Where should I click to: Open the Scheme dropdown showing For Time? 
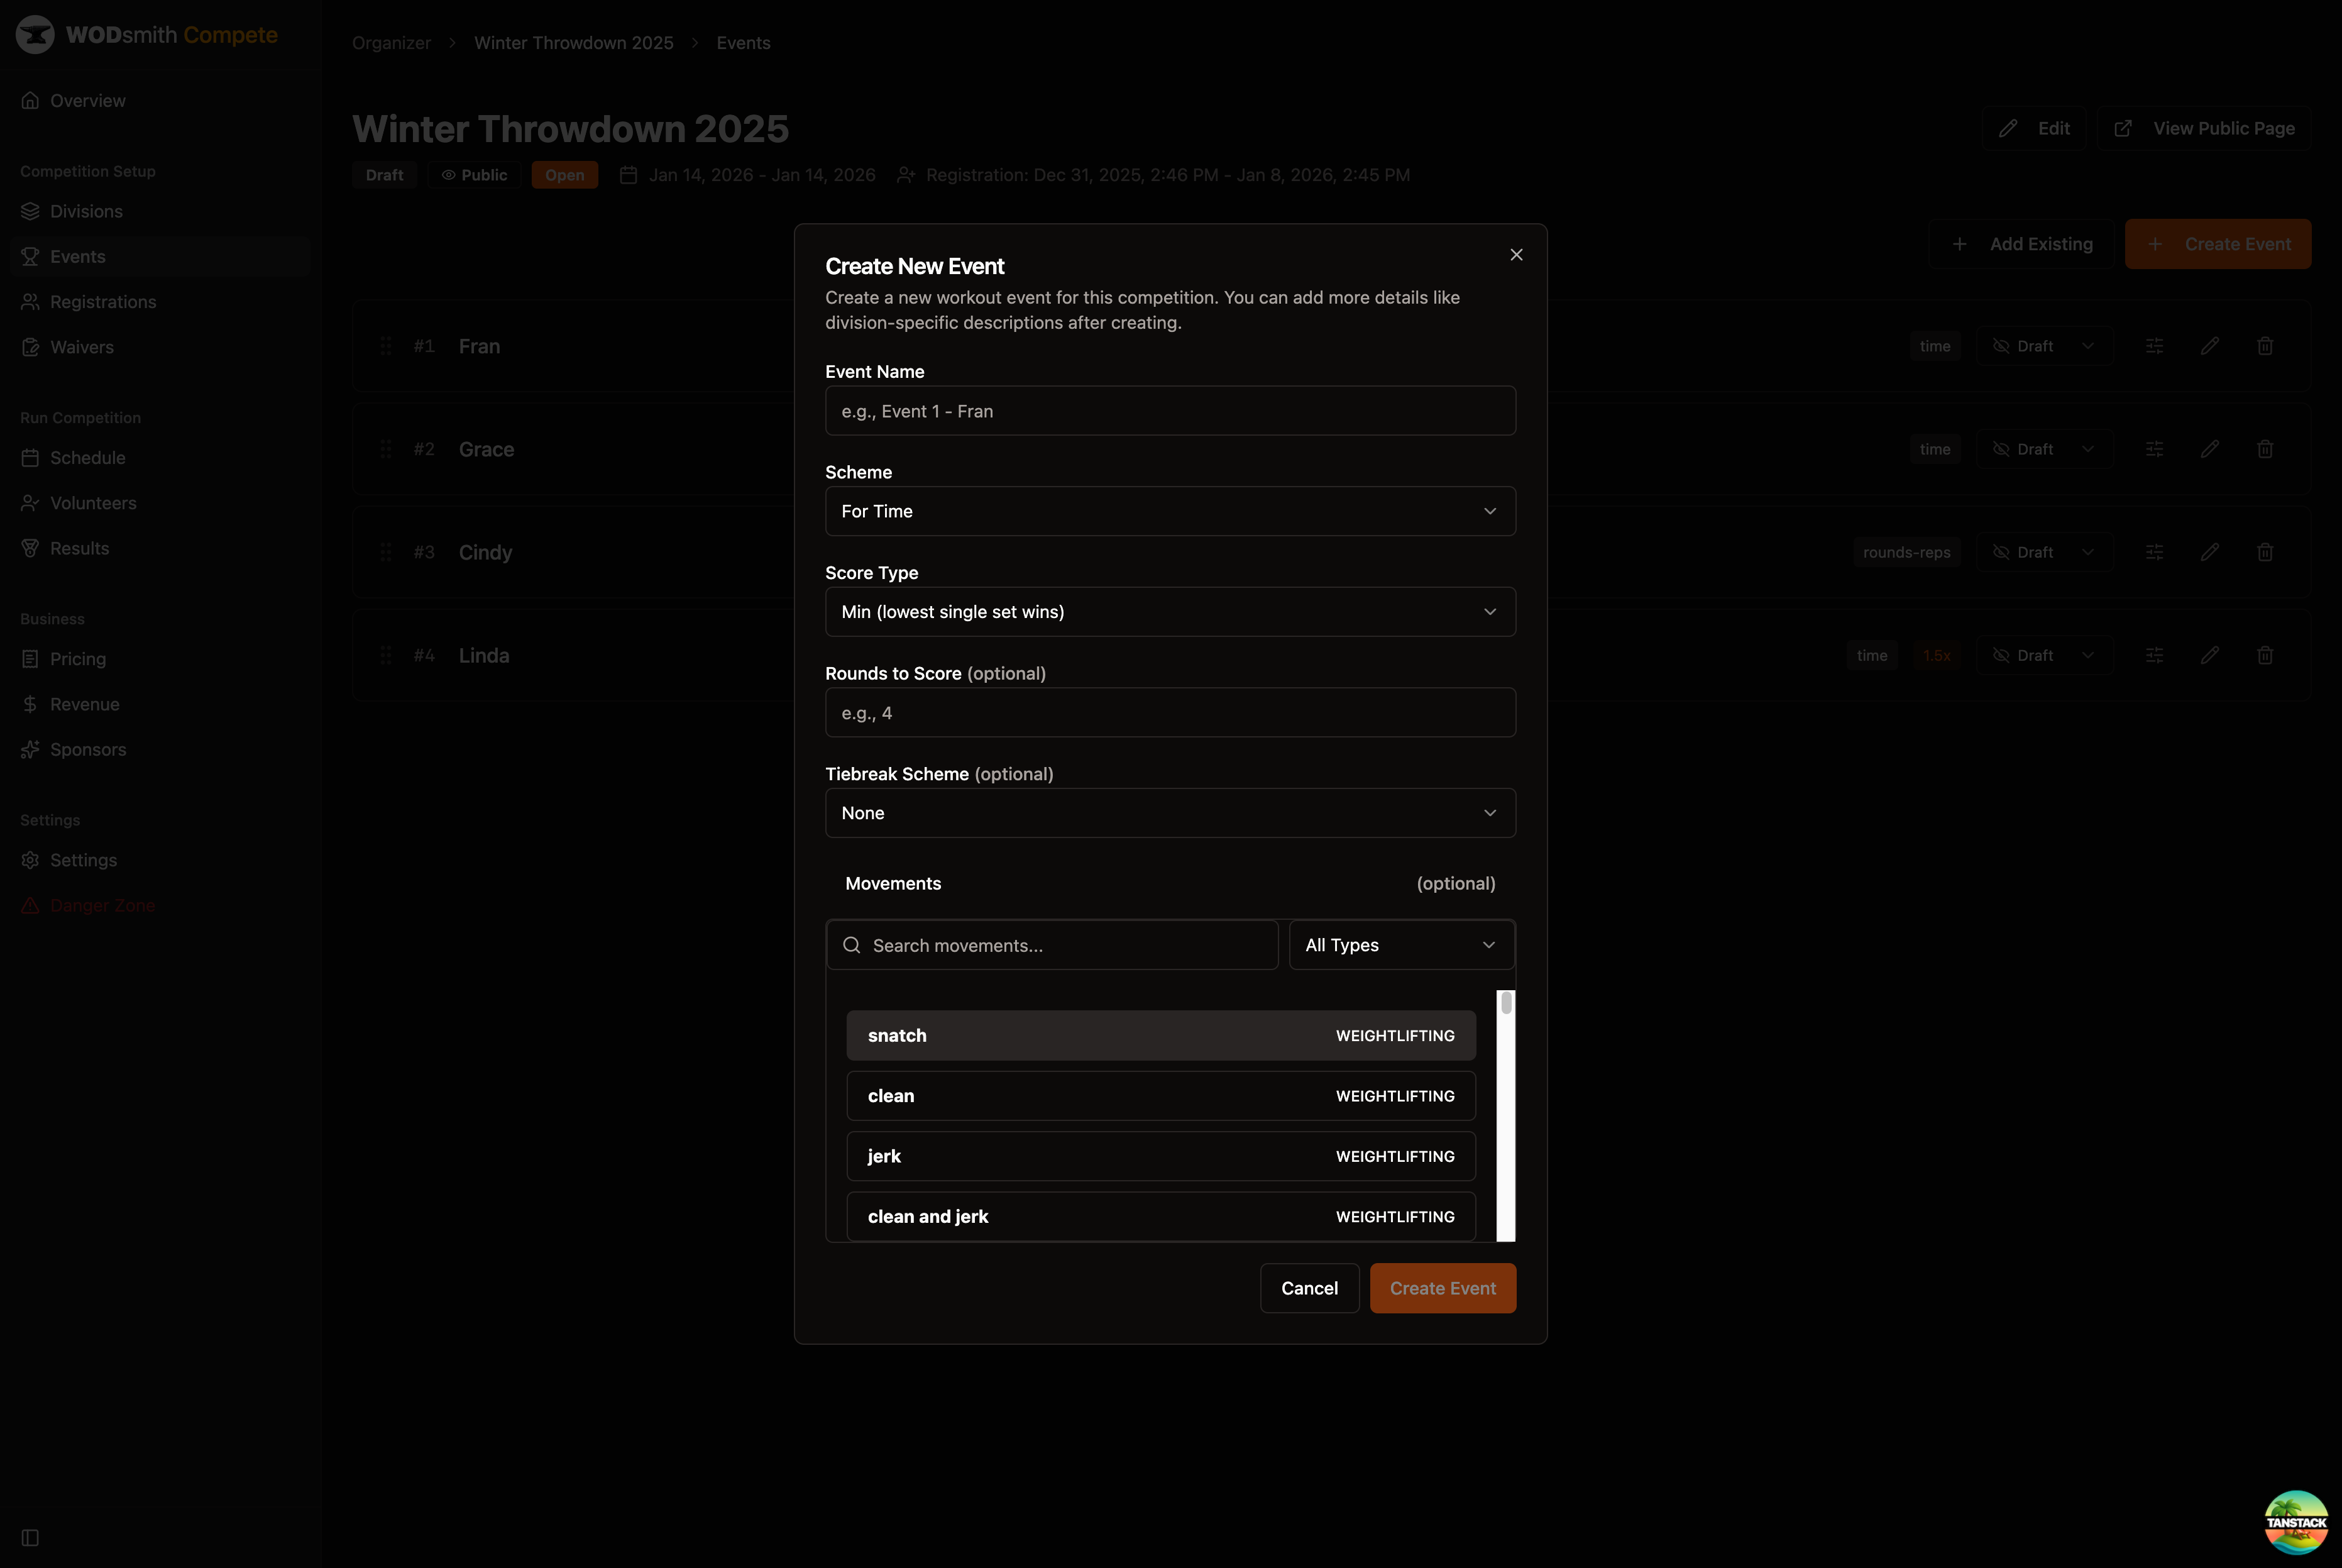pos(1170,511)
